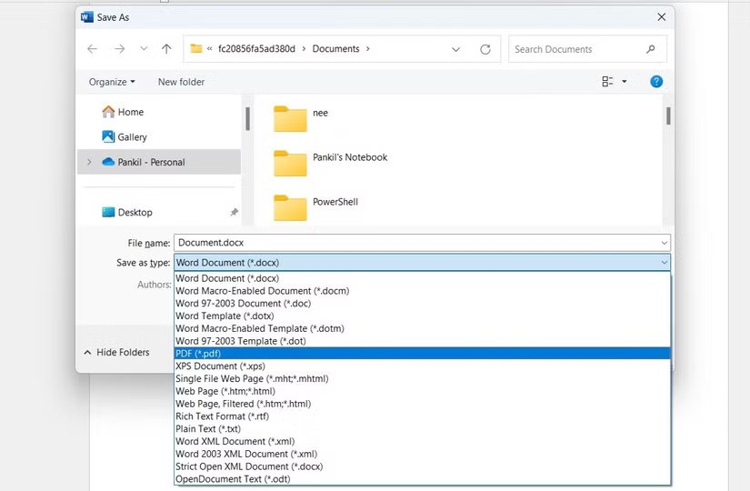Click the navigation pane scrollbar
Screen dimensions: 750x491
[x=247, y=119]
